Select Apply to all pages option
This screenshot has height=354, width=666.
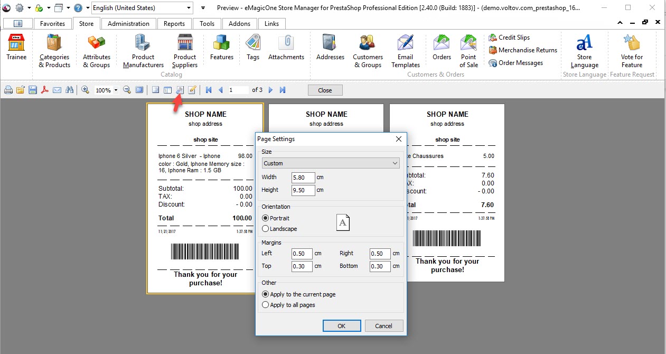tap(266, 305)
